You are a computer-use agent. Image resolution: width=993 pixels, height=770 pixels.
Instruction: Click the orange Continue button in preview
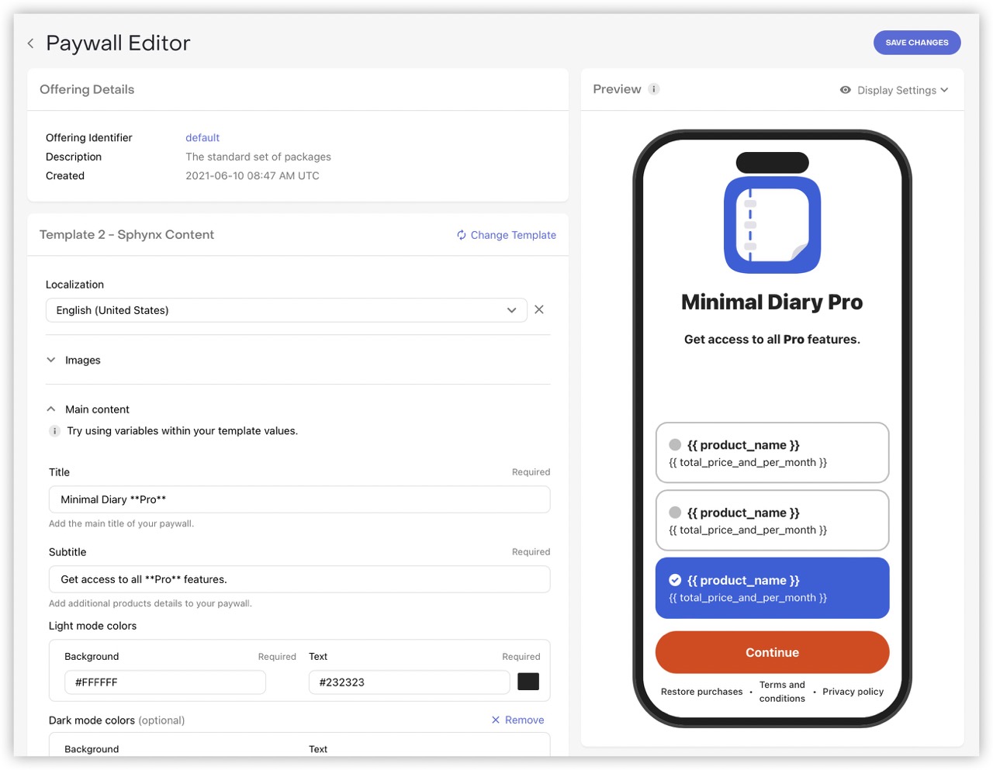773,652
